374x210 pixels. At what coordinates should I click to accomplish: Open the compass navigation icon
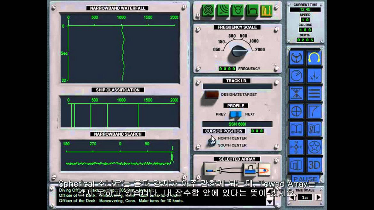(296, 147)
